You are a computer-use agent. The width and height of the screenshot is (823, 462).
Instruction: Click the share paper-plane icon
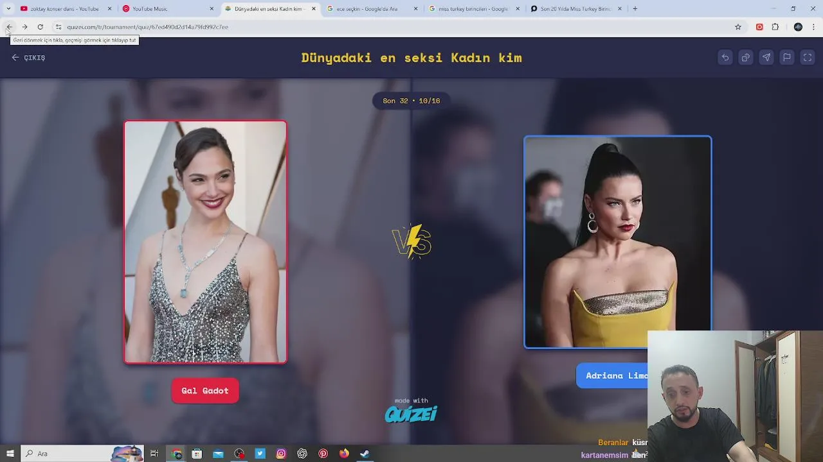[x=766, y=57]
